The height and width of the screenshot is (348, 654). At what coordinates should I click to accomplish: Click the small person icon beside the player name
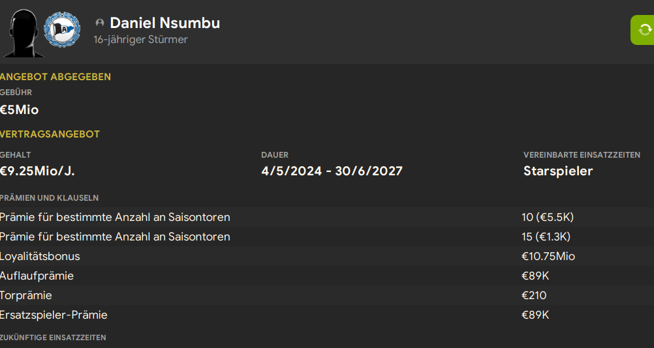point(100,23)
